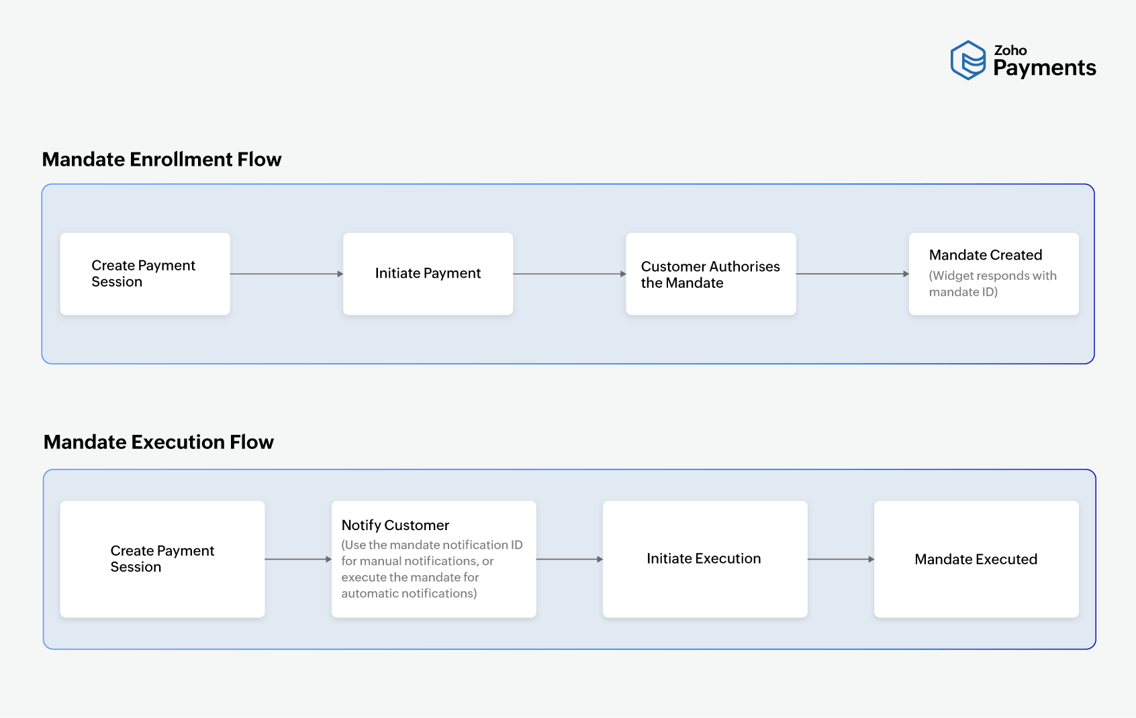Click Create Payment Session box in Execution Flow
Image resolution: width=1136 pixels, height=718 pixels.
tap(162, 559)
